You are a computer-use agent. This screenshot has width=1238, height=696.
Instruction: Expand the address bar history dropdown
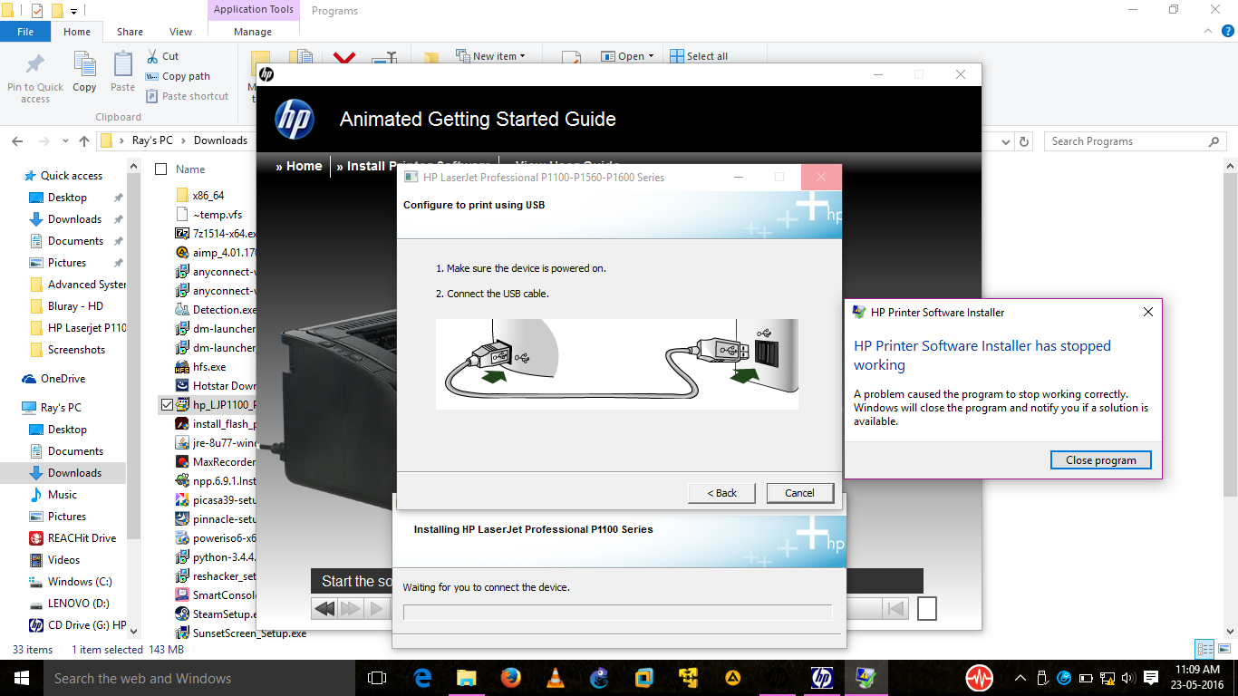1005,141
